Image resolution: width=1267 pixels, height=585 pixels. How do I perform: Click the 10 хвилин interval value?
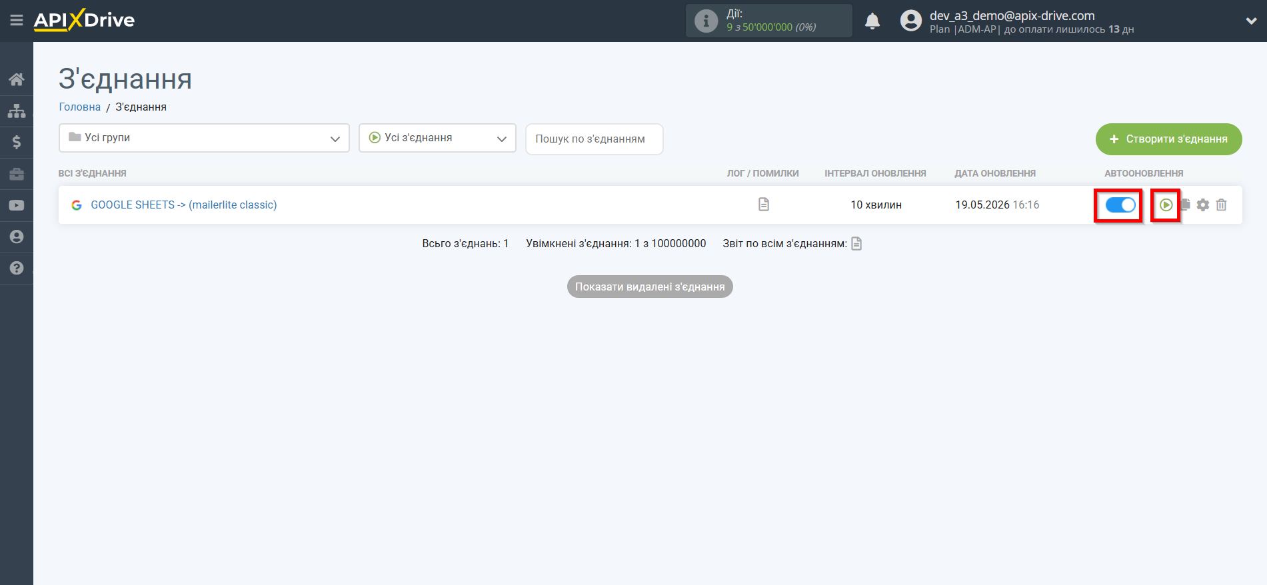tap(876, 205)
